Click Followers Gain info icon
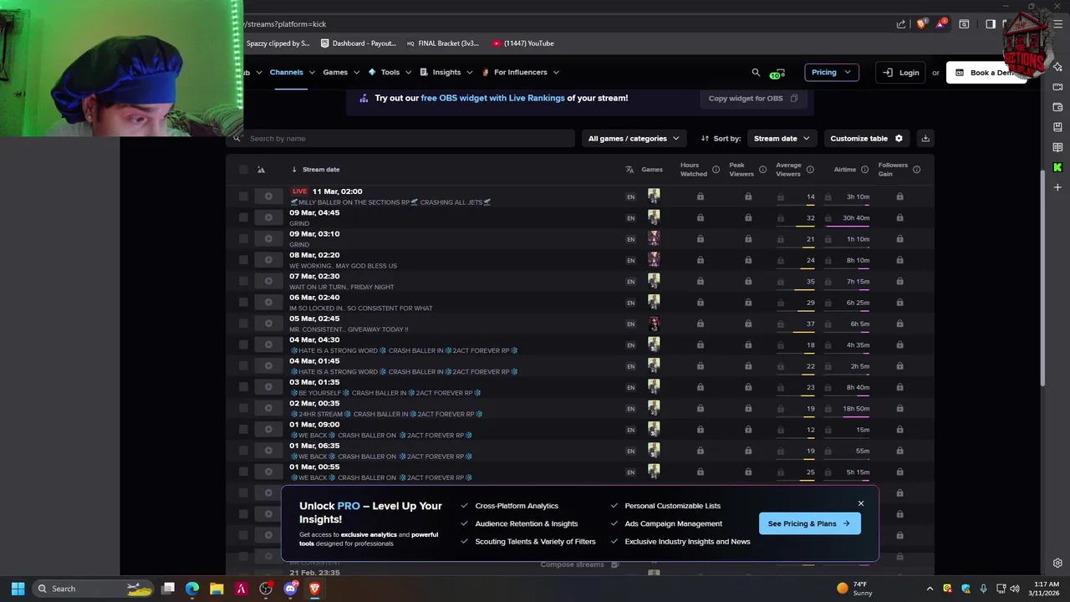1070x602 pixels. coord(917,170)
